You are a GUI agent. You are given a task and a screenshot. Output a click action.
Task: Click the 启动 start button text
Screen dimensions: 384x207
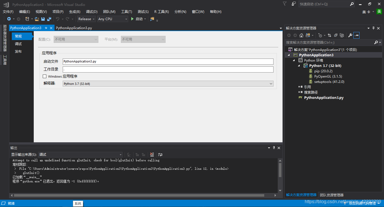click(139, 19)
